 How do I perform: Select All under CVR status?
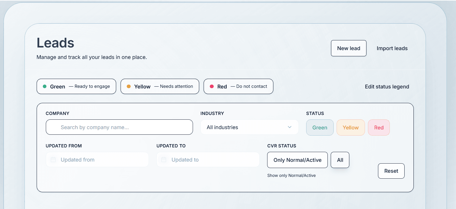340,160
